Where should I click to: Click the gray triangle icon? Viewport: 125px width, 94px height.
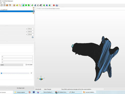coord(38,5)
